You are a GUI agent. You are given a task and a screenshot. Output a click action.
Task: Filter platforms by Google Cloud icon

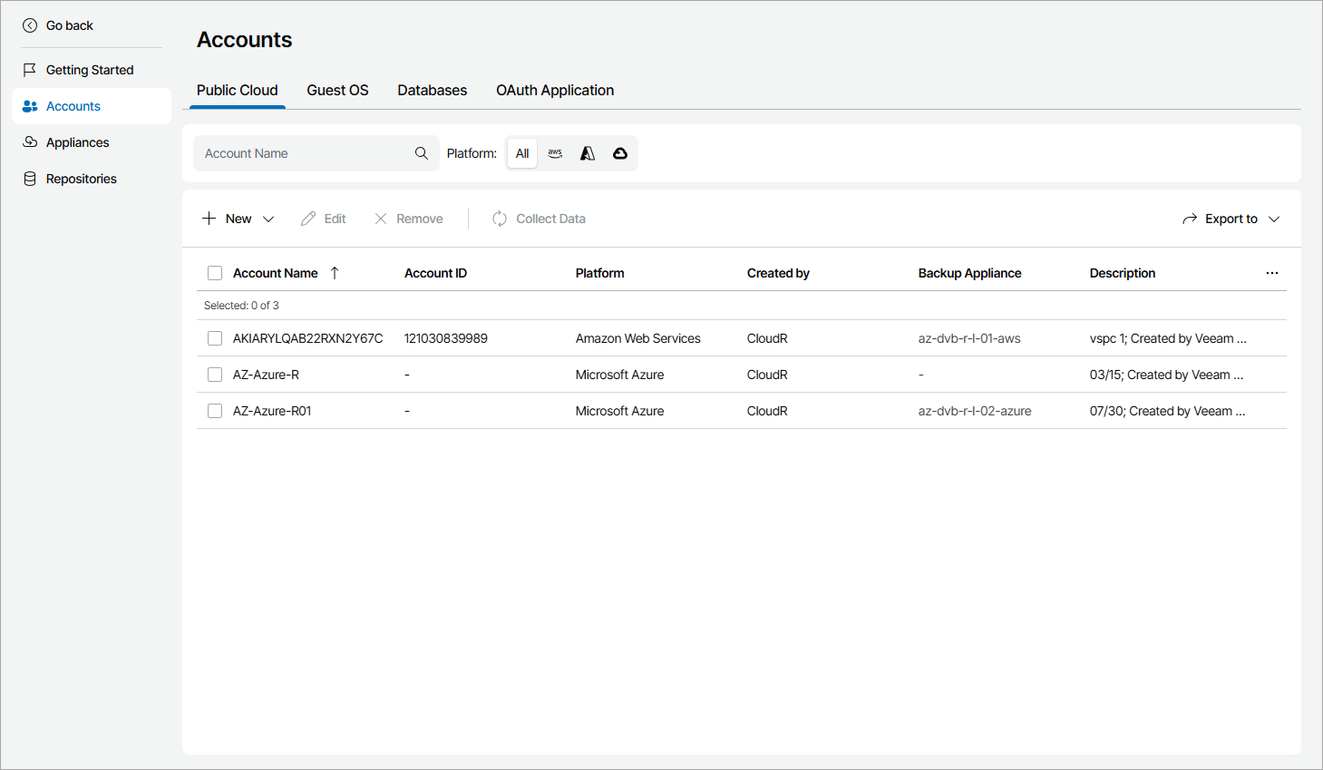click(x=620, y=153)
